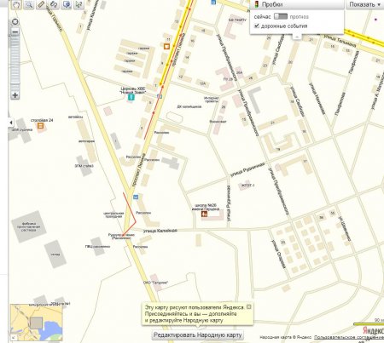This screenshot has height=343, width=384.
Task: Select the magnifier zoom tool
Action: point(29,4)
